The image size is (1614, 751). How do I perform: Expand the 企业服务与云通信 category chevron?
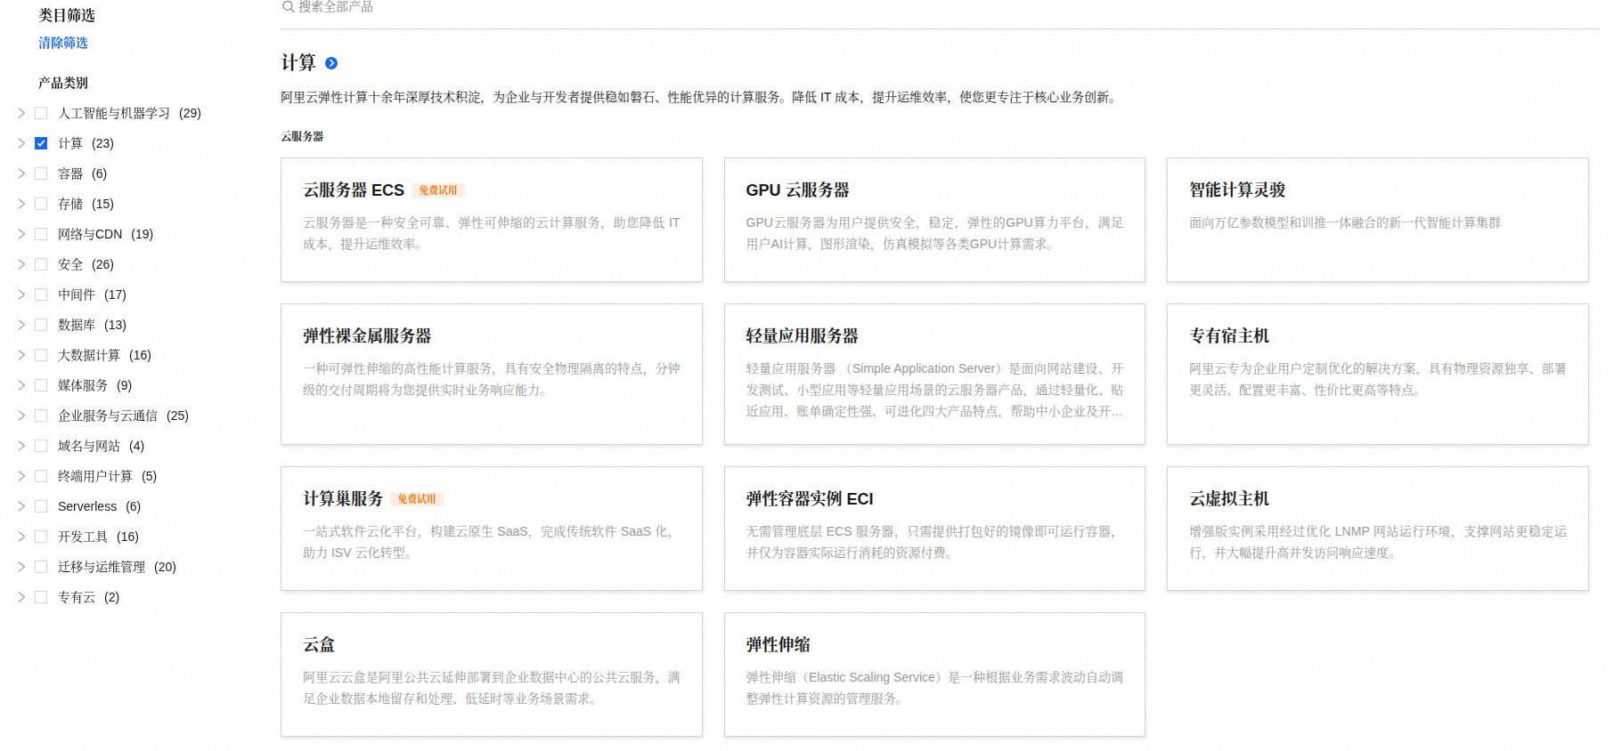21,416
